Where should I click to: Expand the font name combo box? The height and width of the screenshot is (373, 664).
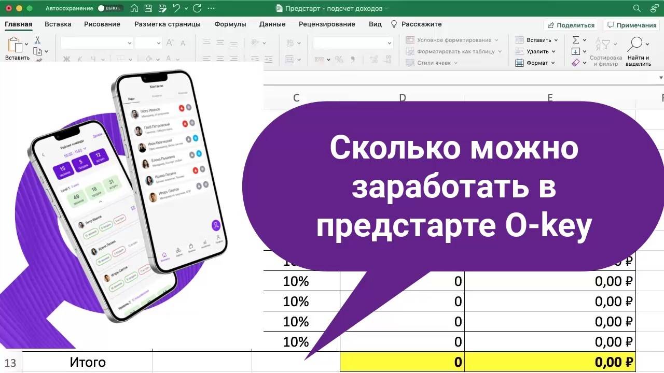(x=129, y=44)
